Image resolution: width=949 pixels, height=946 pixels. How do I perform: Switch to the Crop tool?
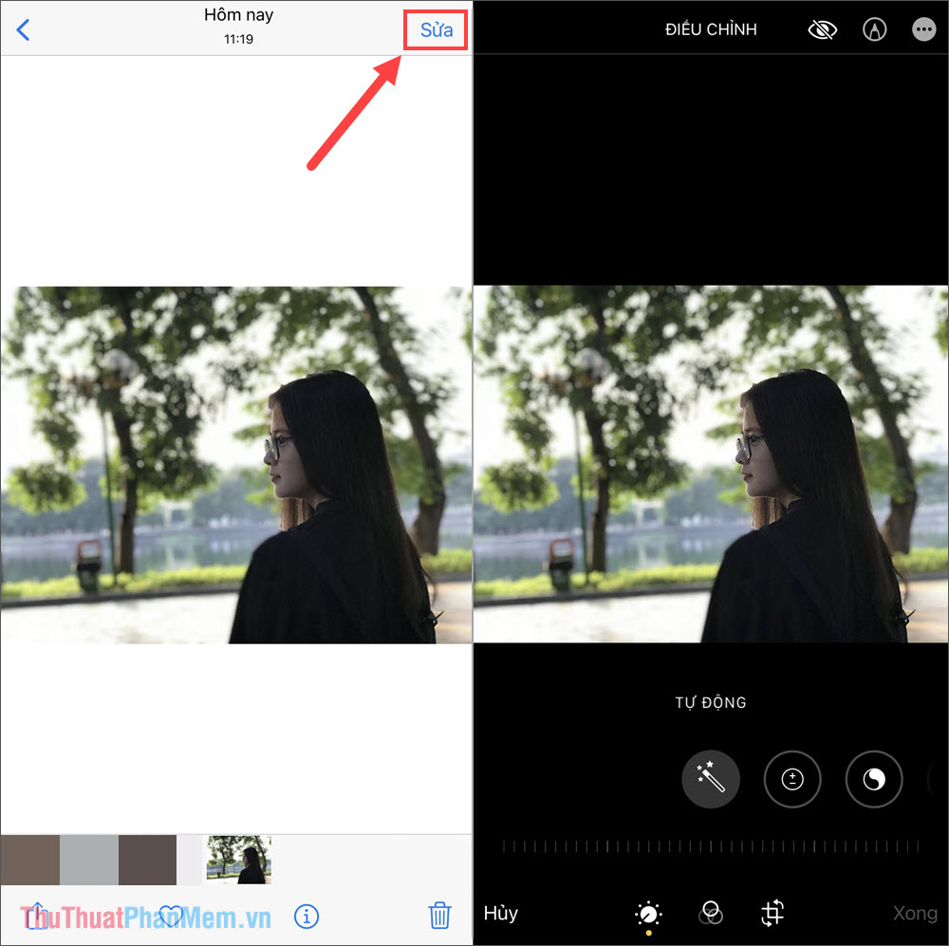[x=772, y=914]
